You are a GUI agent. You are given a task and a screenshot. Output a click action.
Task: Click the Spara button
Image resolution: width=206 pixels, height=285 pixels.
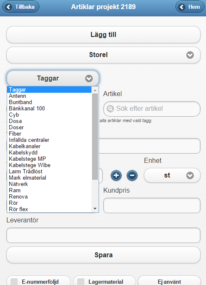click(103, 255)
